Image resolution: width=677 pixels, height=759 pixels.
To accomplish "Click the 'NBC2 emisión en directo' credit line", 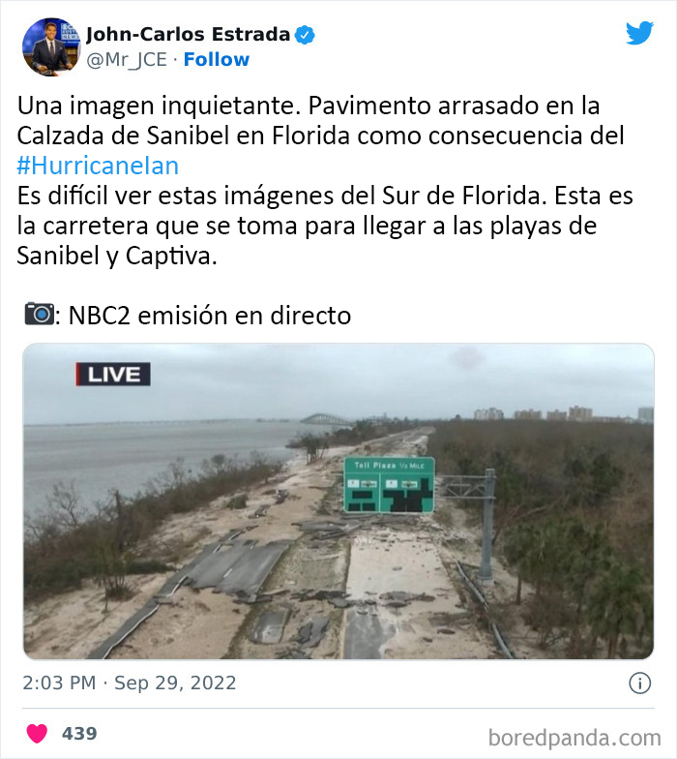I will (210, 316).
